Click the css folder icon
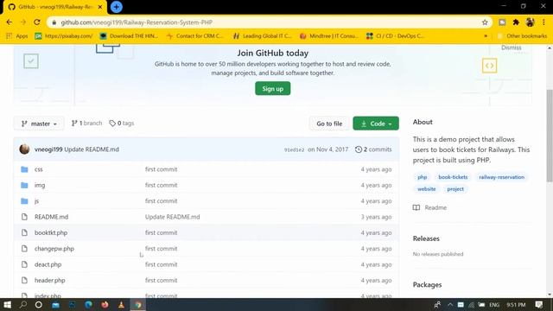The image size is (553, 311). pyautogui.click(x=24, y=169)
